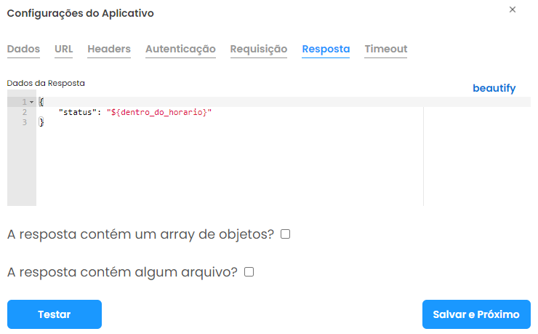Switch to the Dados tab
The height and width of the screenshot is (334, 538).
point(23,49)
